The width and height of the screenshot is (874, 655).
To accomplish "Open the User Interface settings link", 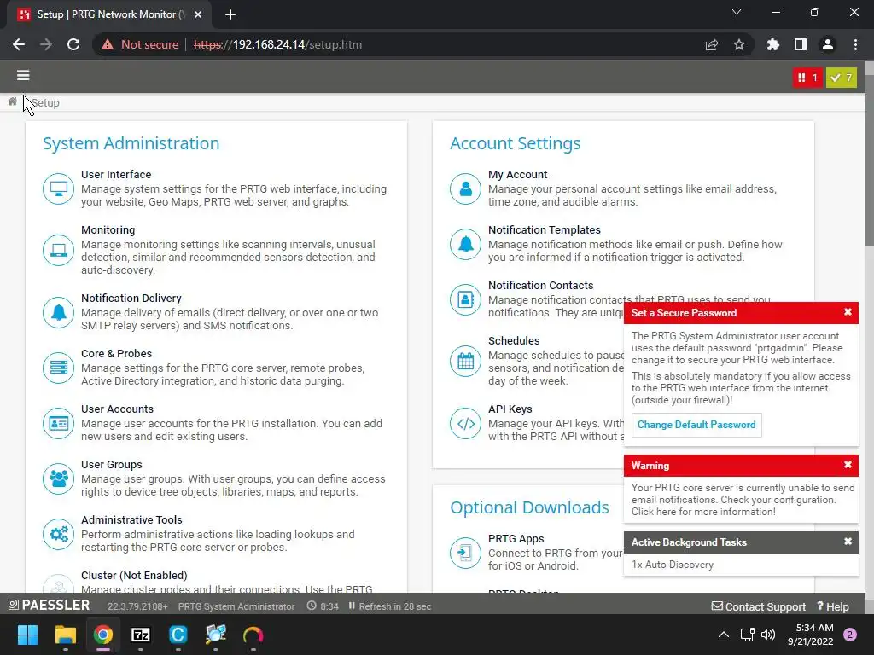I will point(116,174).
